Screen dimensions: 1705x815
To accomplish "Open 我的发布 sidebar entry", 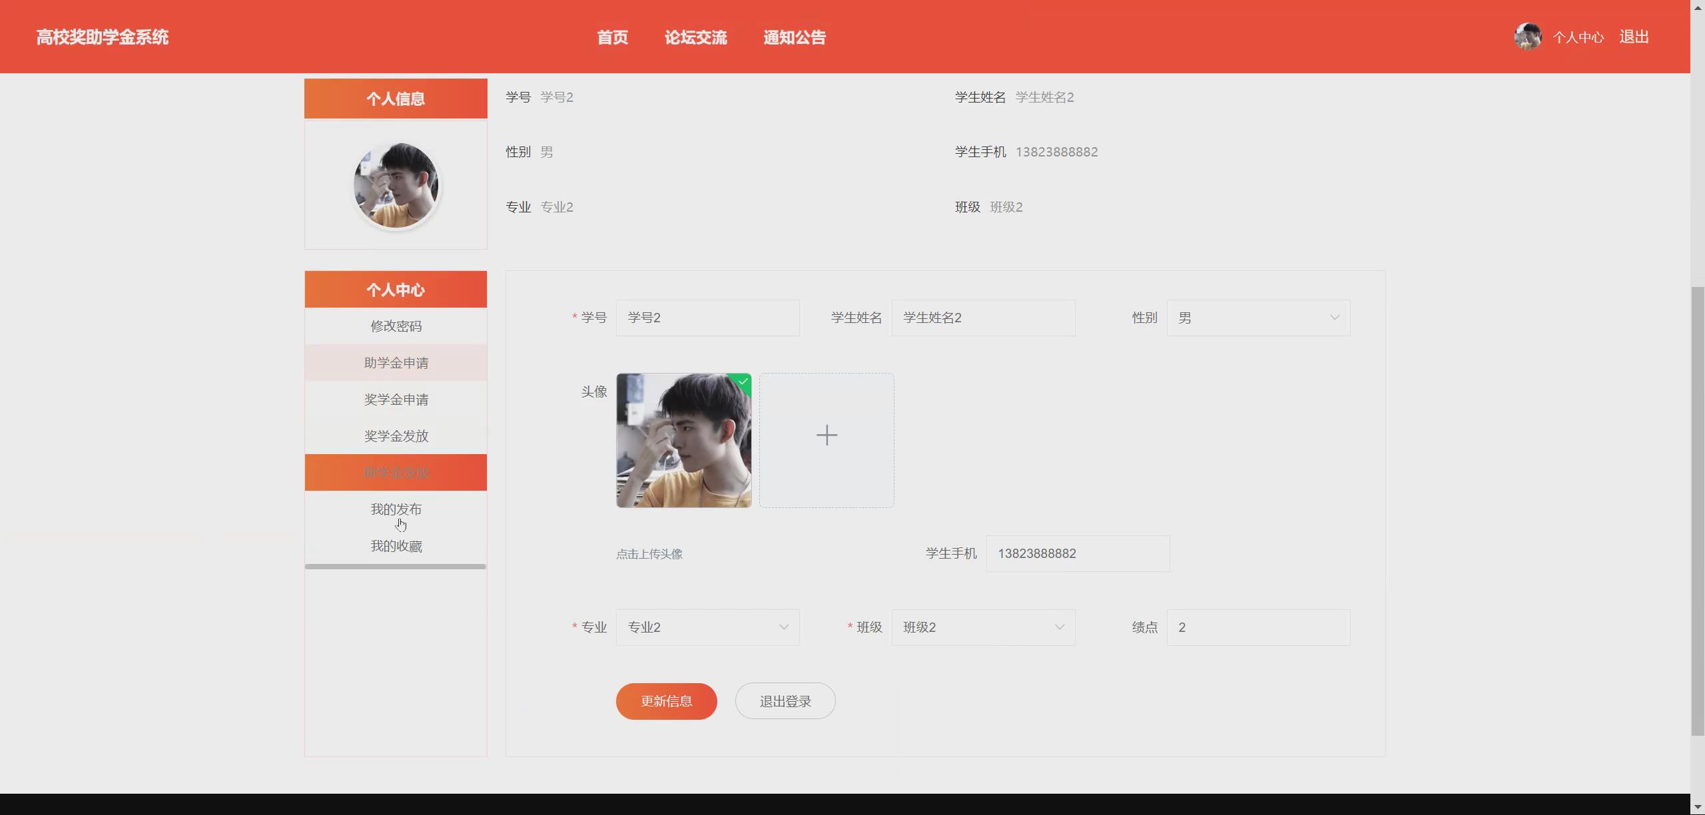I will coord(396,509).
